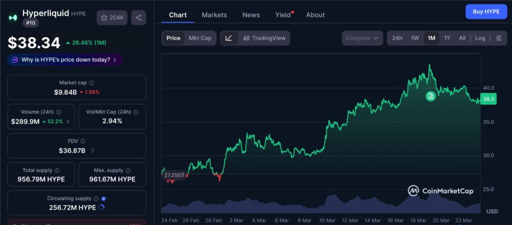Click the FDV info icon
512x225 pixels.
[x=83, y=141]
